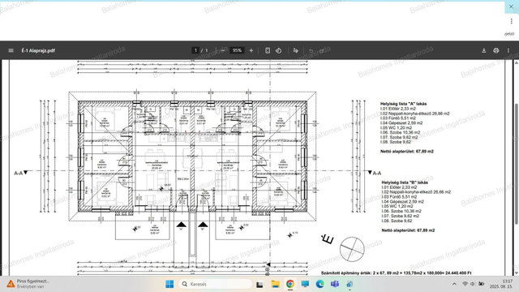Rotate the document counterclockwise
Viewport: 519px width, 292px height.
279,50
